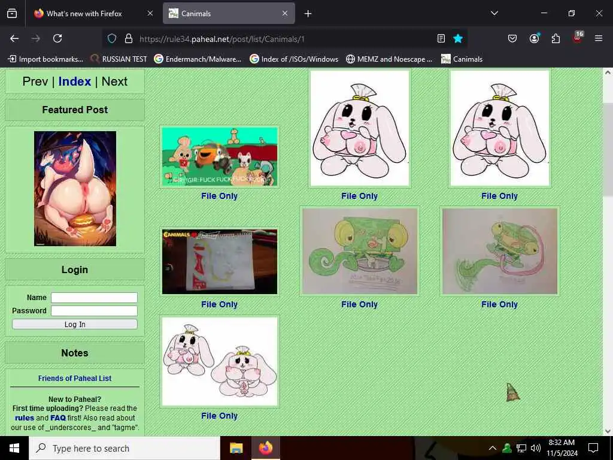
Task: Click the Login section heading
Action: (x=75, y=270)
